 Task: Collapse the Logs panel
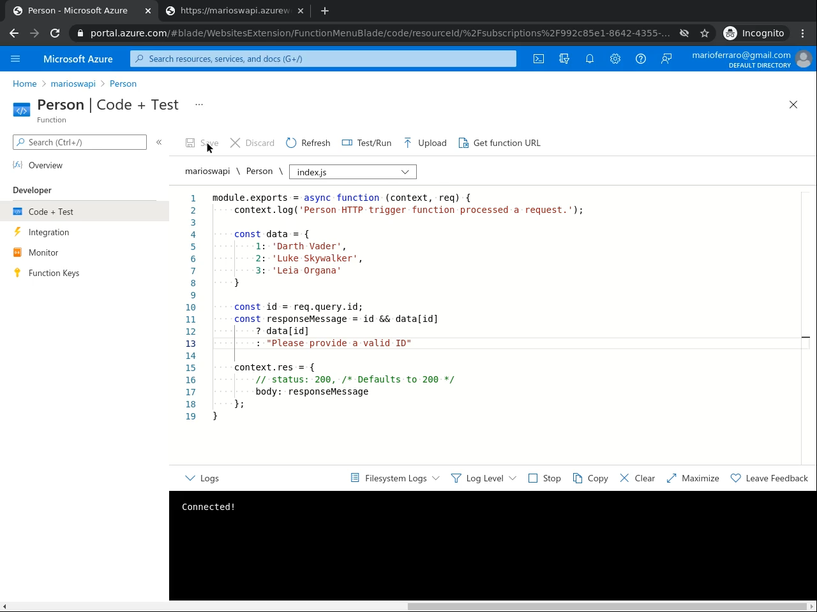(x=202, y=478)
